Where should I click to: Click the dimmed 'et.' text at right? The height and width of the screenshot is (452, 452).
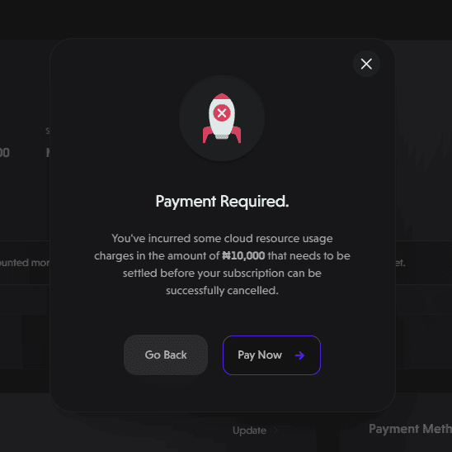pos(400,263)
